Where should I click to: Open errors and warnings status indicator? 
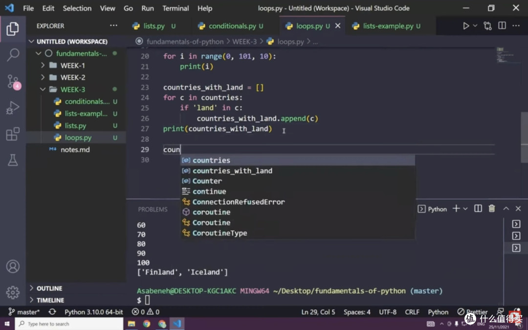click(146, 312)
